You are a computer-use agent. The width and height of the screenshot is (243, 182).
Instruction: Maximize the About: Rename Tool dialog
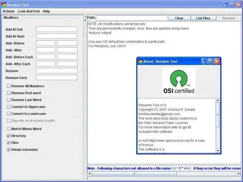click(x=210, y=61)
